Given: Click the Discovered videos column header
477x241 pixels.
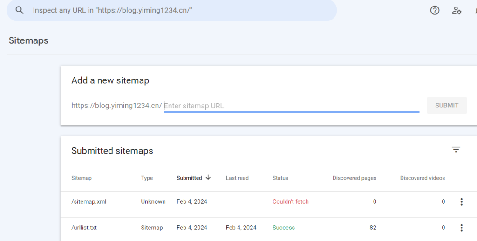Looking at the screenshot, I should pos(422,178).
